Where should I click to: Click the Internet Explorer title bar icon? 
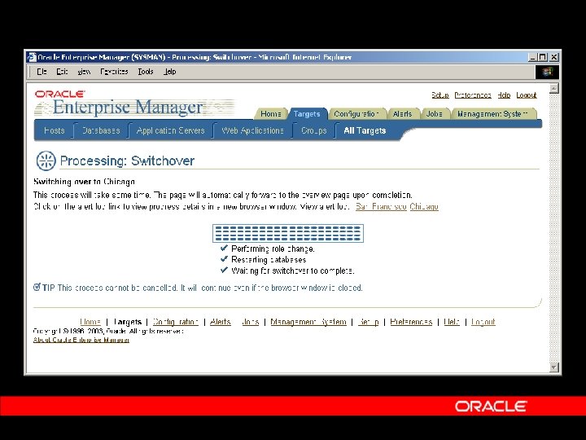coord(32,57)
